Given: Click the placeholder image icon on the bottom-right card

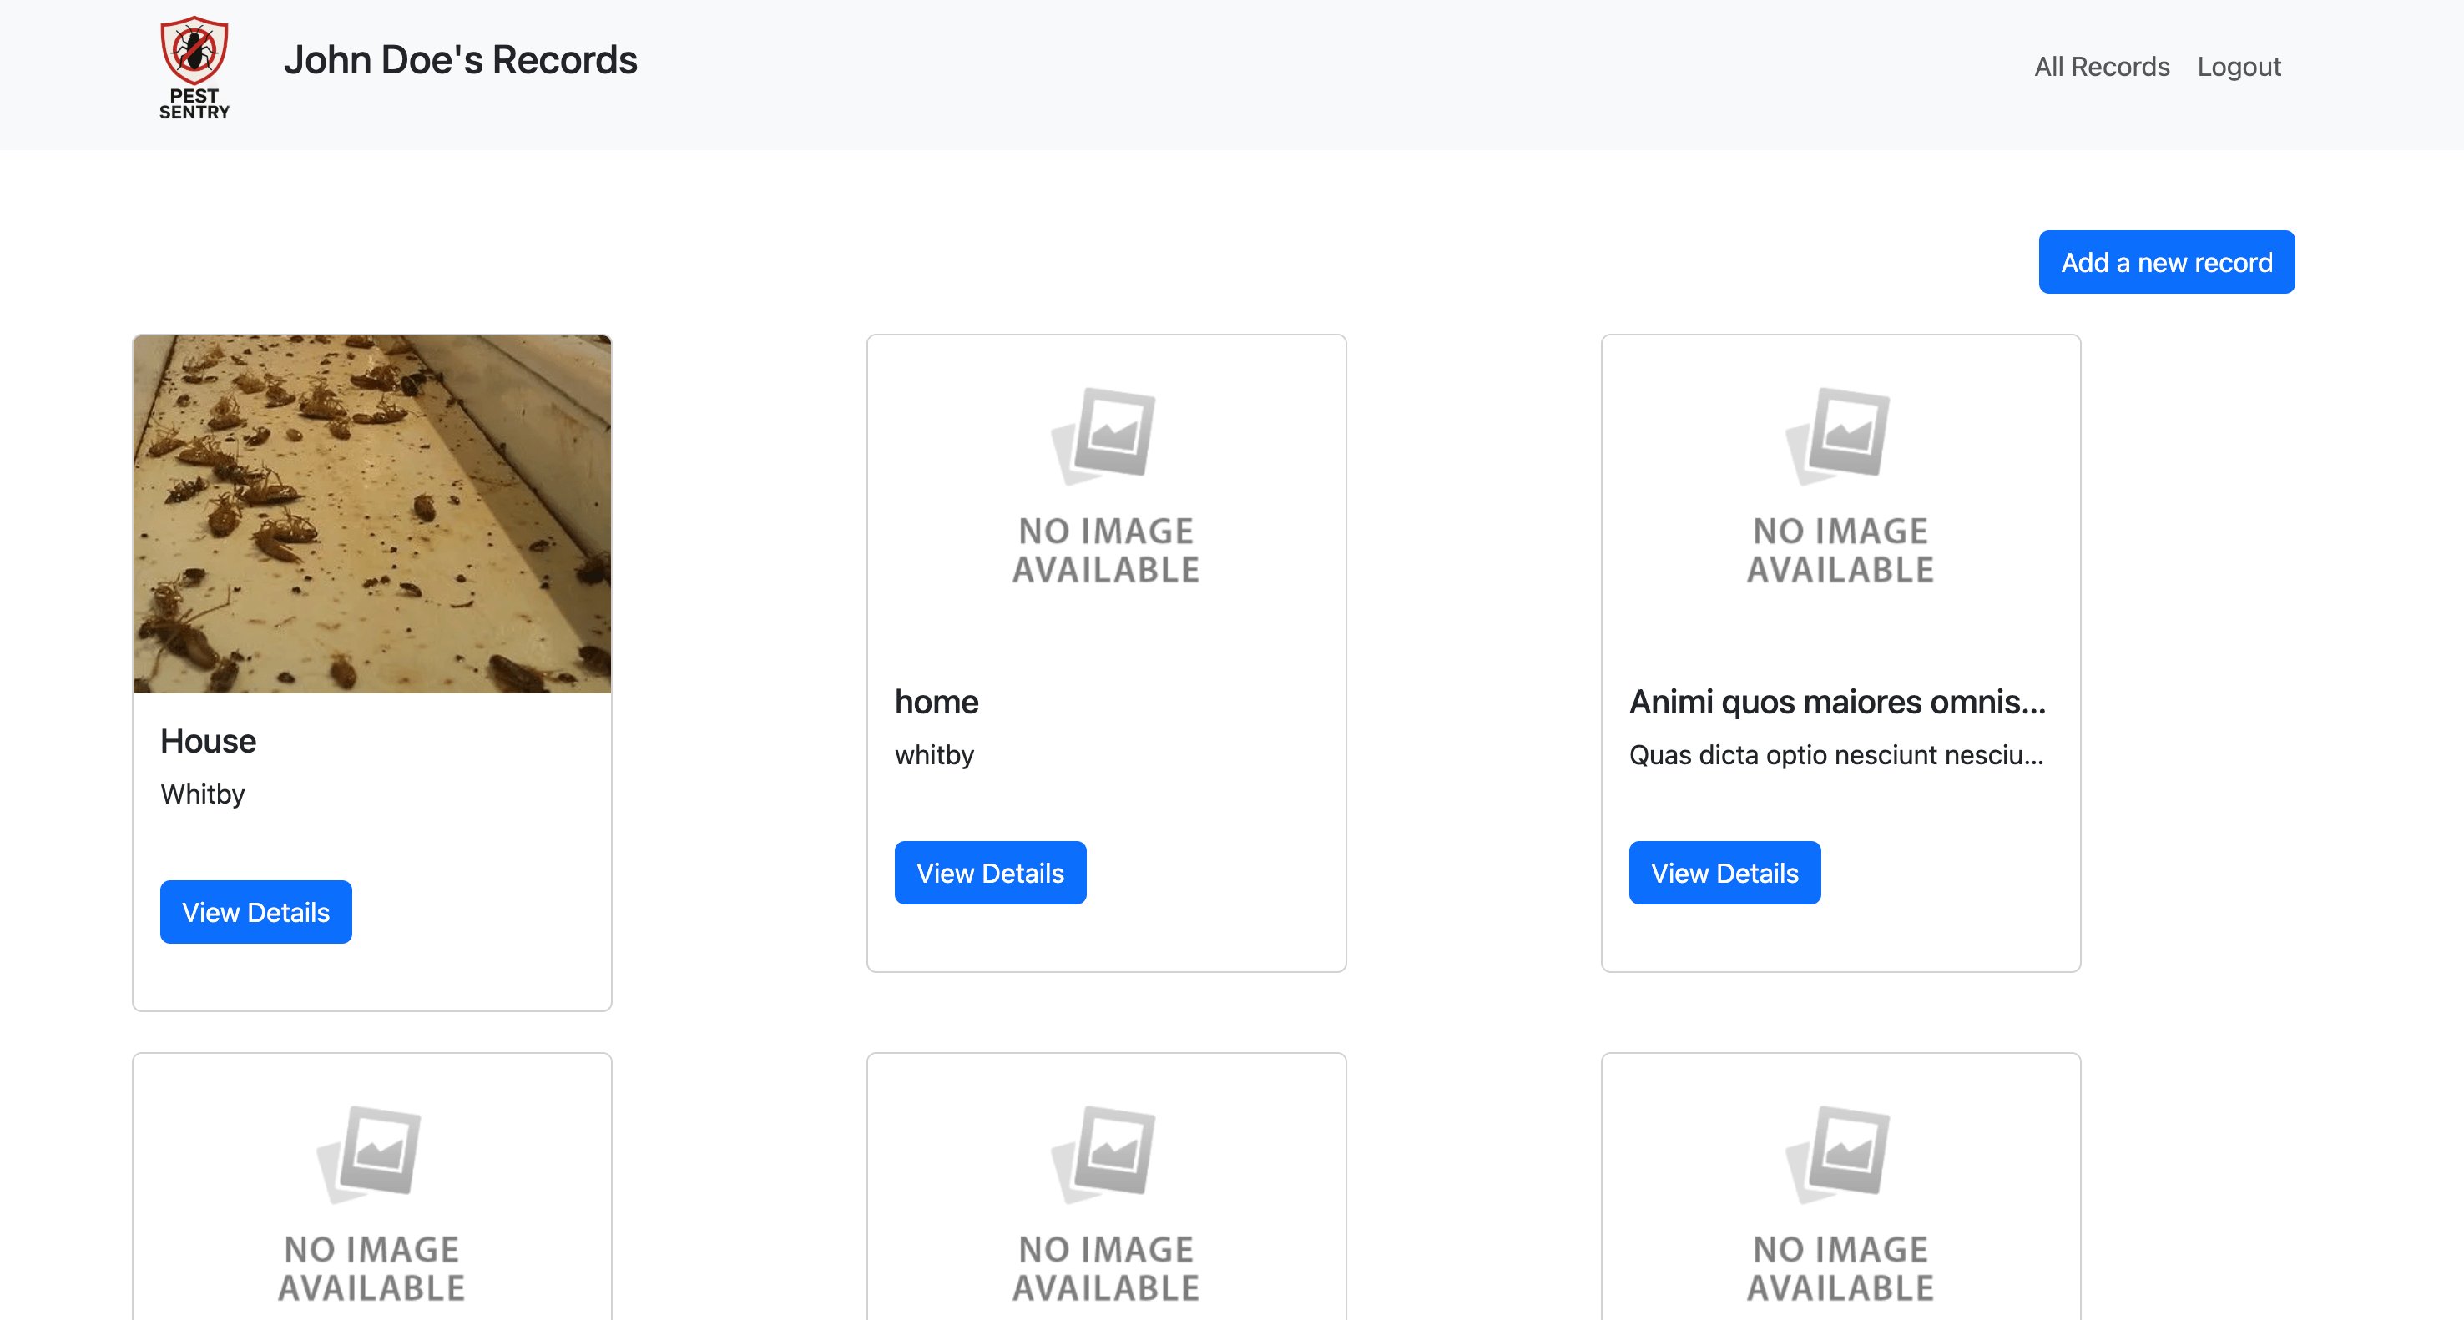Looking at the screenshot, I should 1839,1154.
